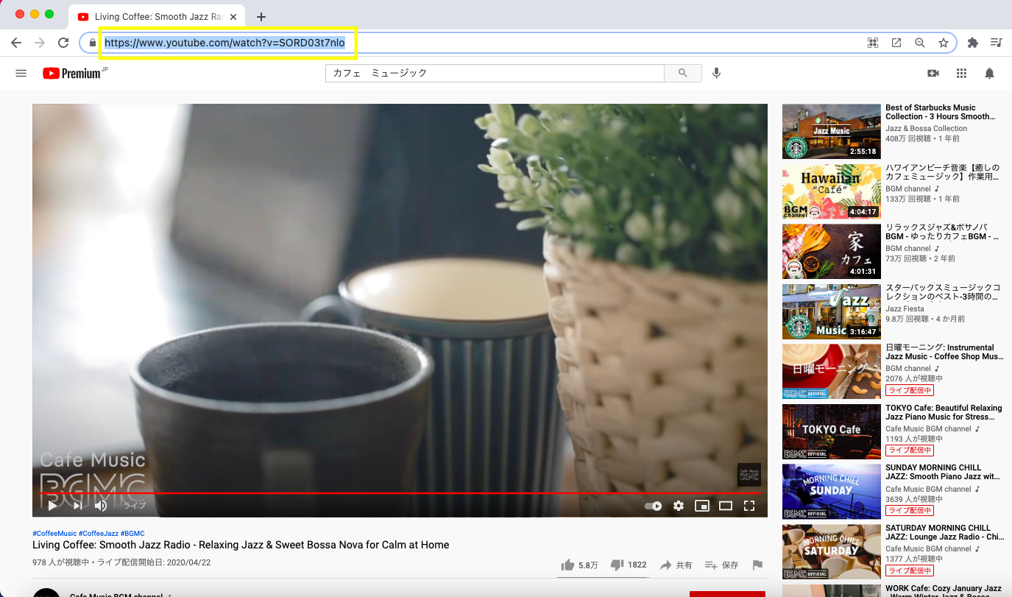Open the Hawaiian Café video thumbnail
Viewport: 1012px width, 597px height.
point(831,191)
